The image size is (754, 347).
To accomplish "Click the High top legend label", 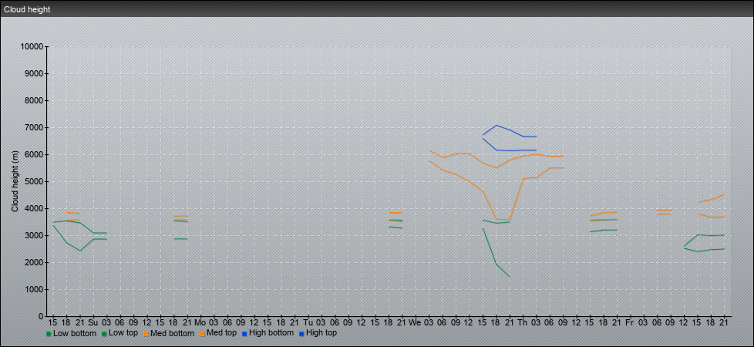I will tap(321, 333).
